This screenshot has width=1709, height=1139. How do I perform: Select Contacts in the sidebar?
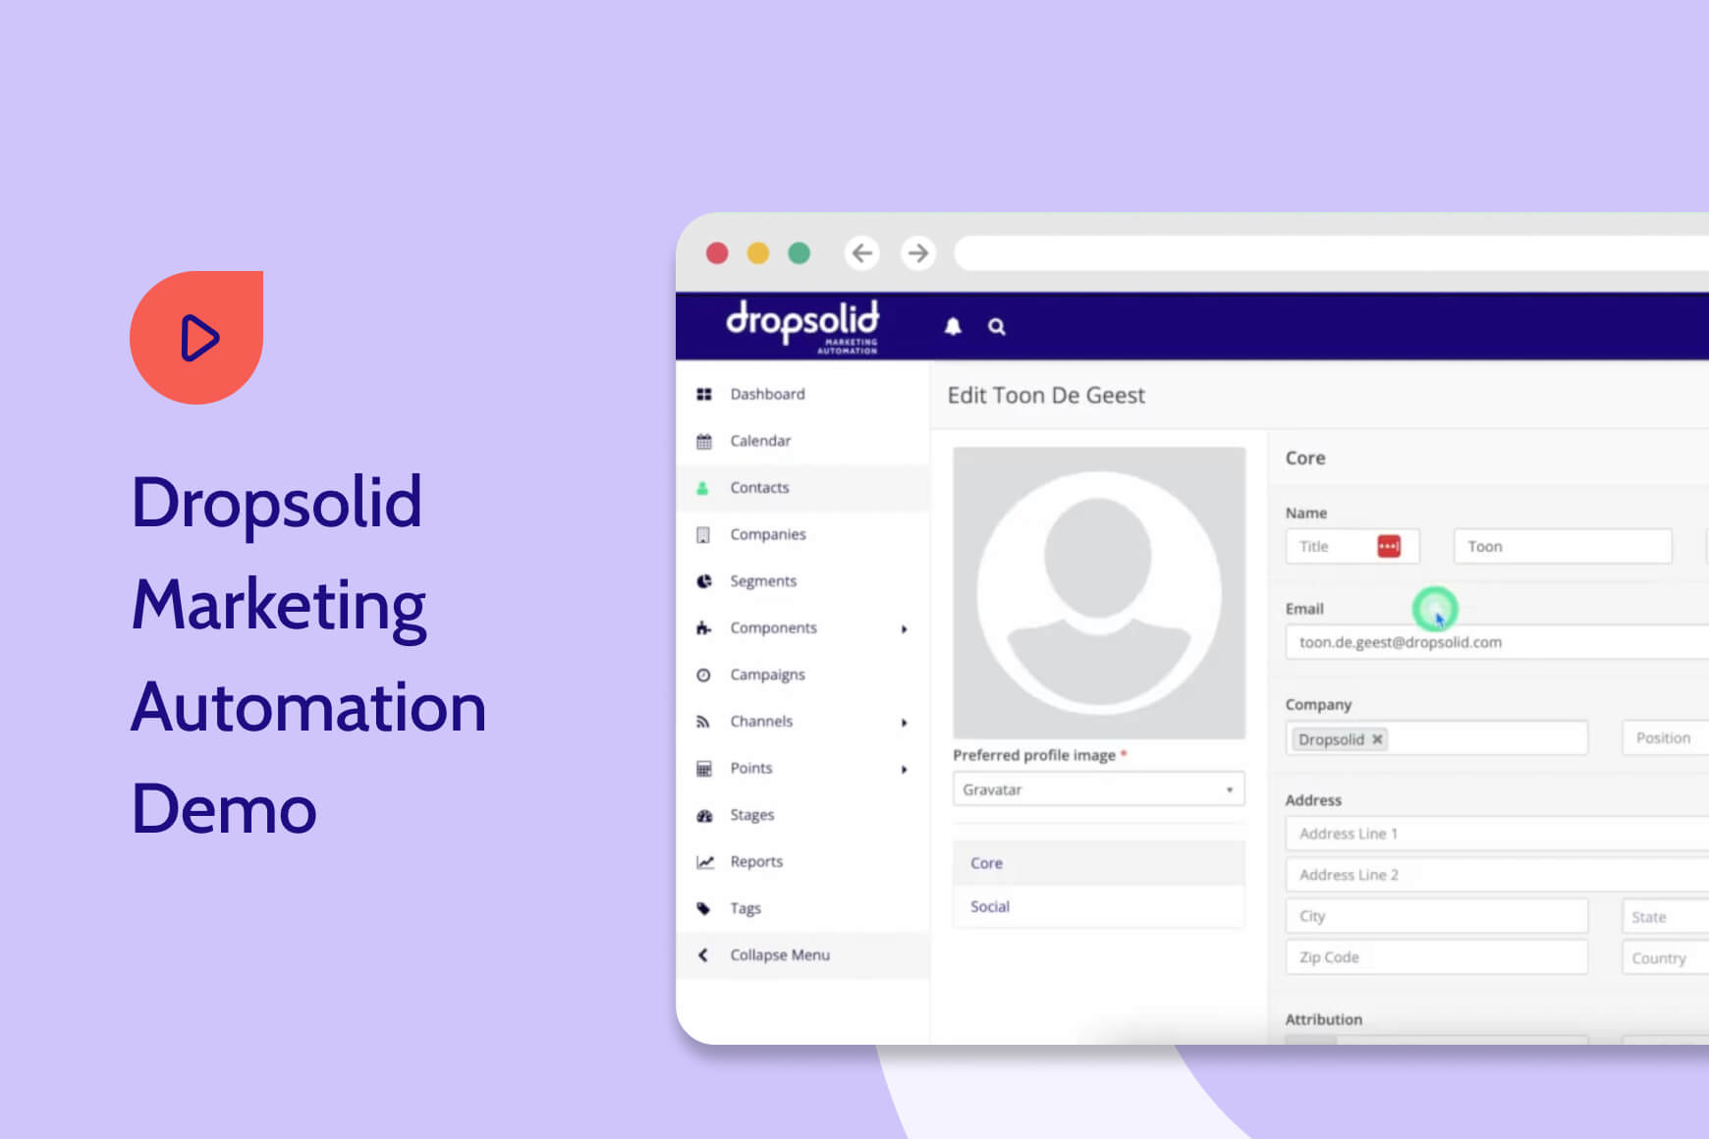click(759, 488)
